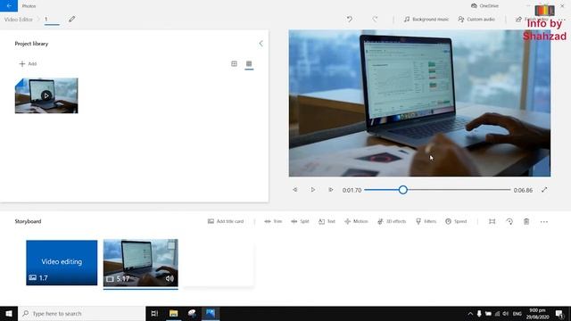571x321 pixels.
Task: Open the Split tool
Action: [x=300, y=221]
